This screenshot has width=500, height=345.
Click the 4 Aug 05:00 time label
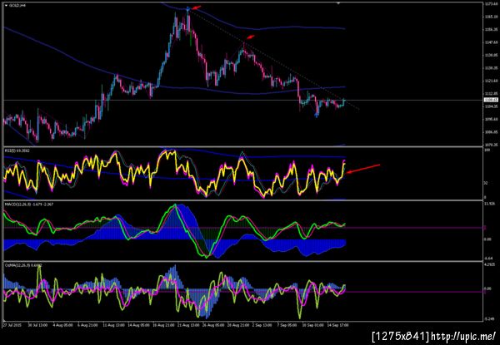(x=62, y=326)
